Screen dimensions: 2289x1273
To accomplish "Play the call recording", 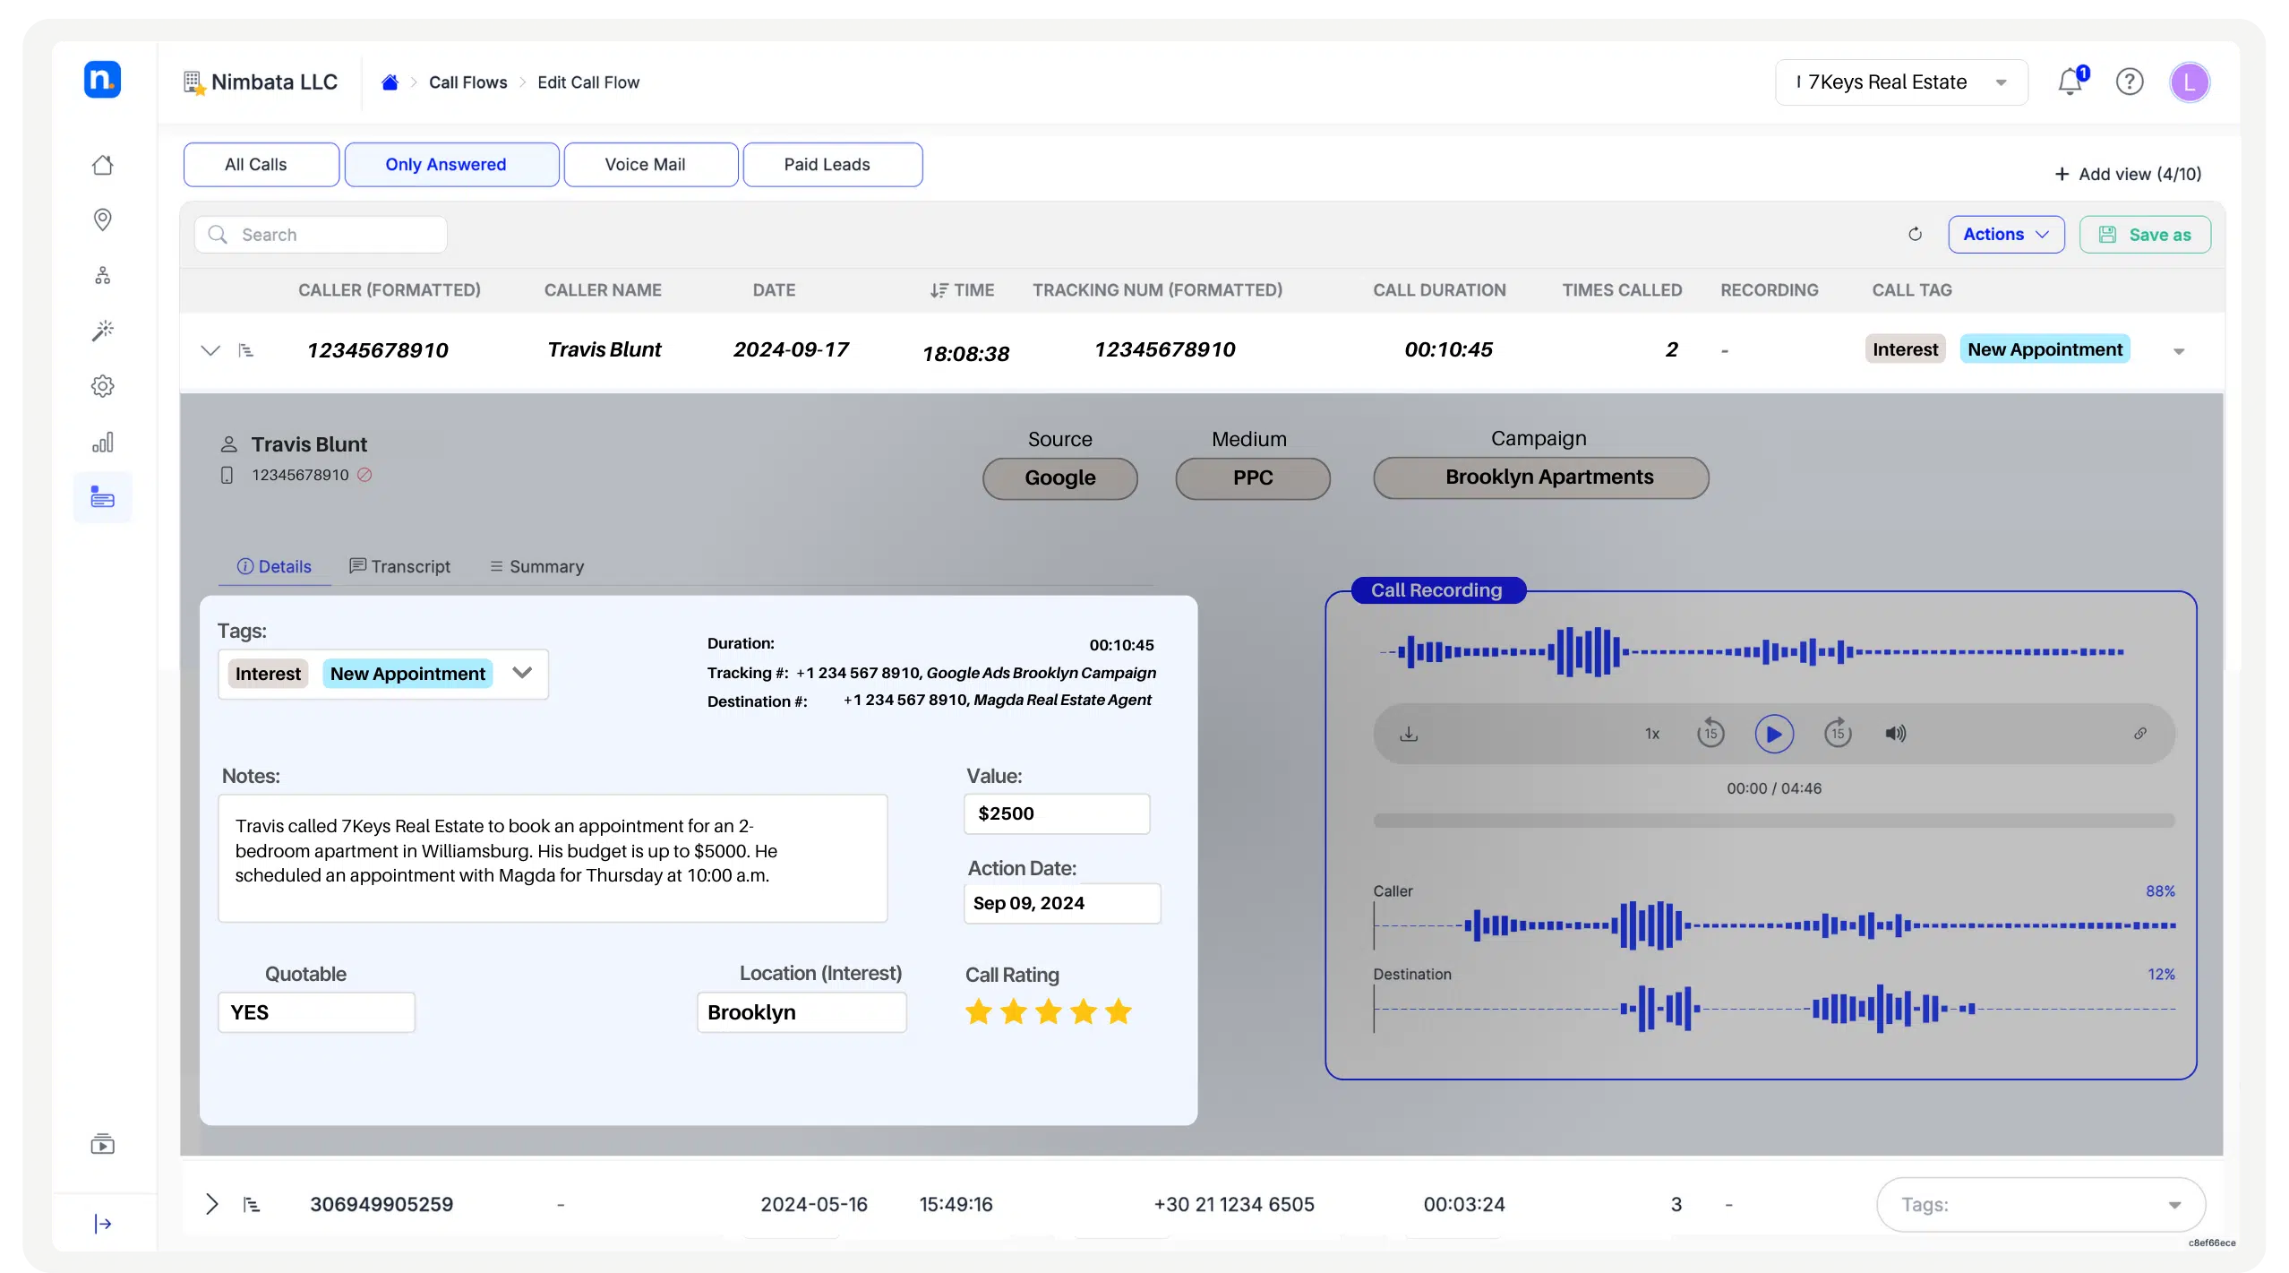I will coord(1773,734).
